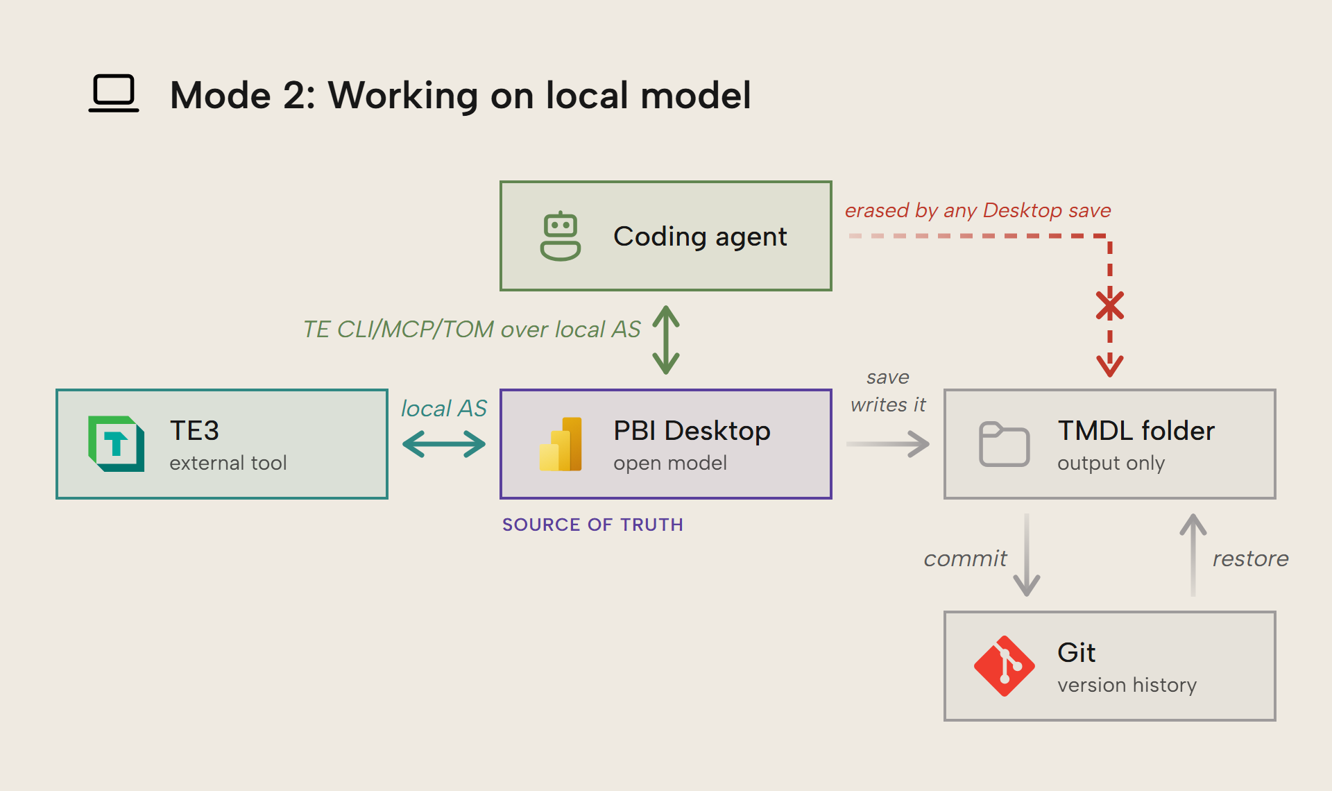Screen dimensions: 1332x791
Task: Click the 'PBI Desktop' heading
Action: pos(692,431)
